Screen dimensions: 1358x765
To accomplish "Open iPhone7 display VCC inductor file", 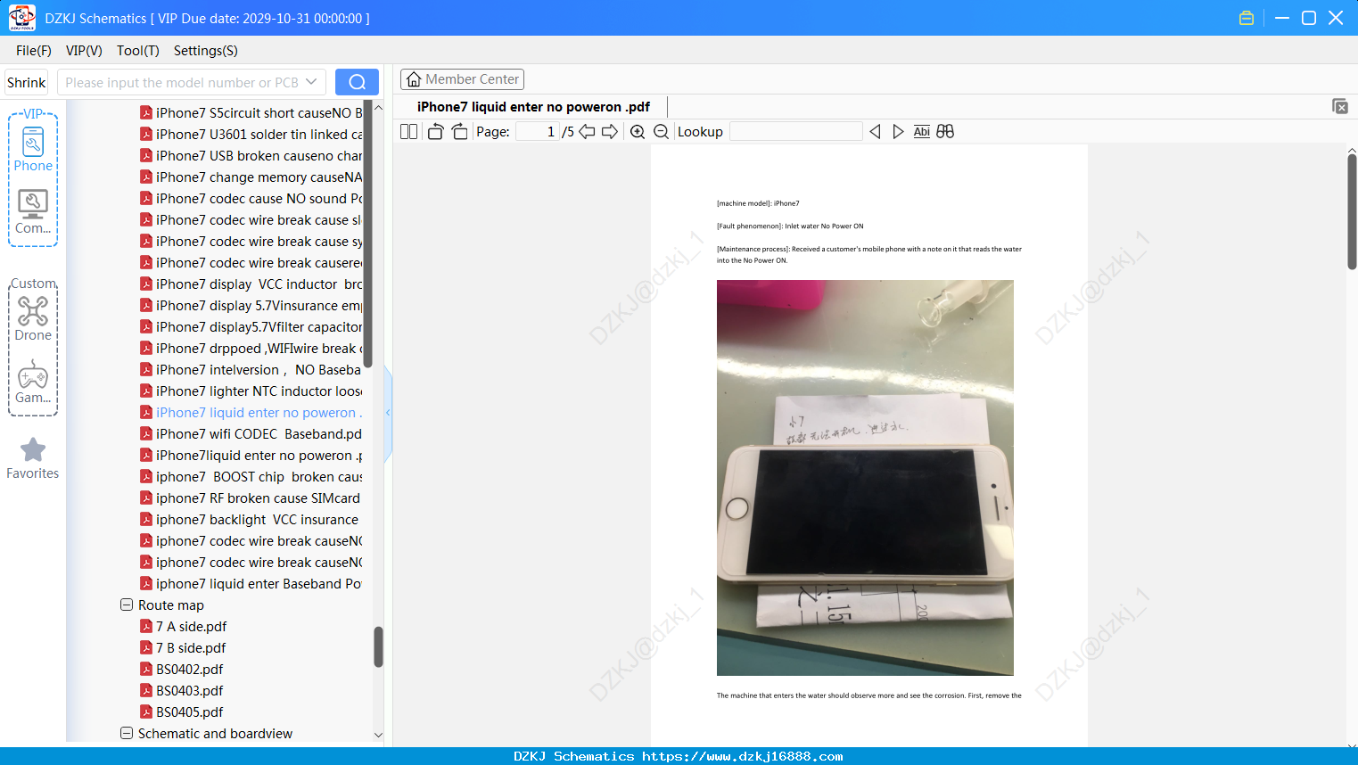I will (x=251, y=284).
